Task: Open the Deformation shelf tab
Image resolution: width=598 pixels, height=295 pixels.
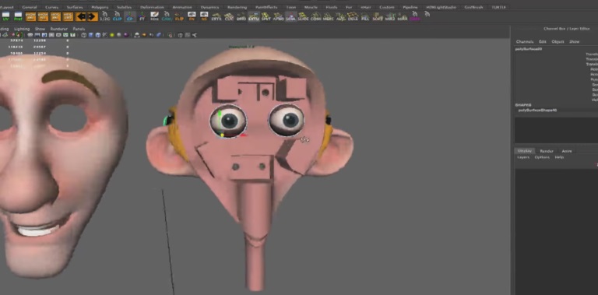Action: pyautogui.click(x=152, y=7)
